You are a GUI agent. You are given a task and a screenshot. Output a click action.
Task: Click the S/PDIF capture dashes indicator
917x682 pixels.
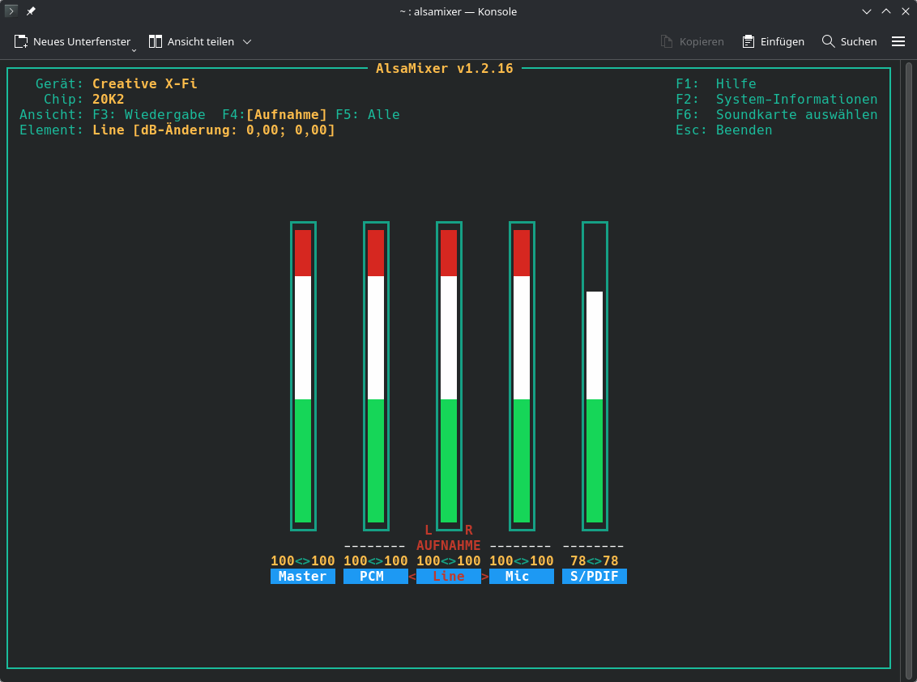(x=593, y=546)
